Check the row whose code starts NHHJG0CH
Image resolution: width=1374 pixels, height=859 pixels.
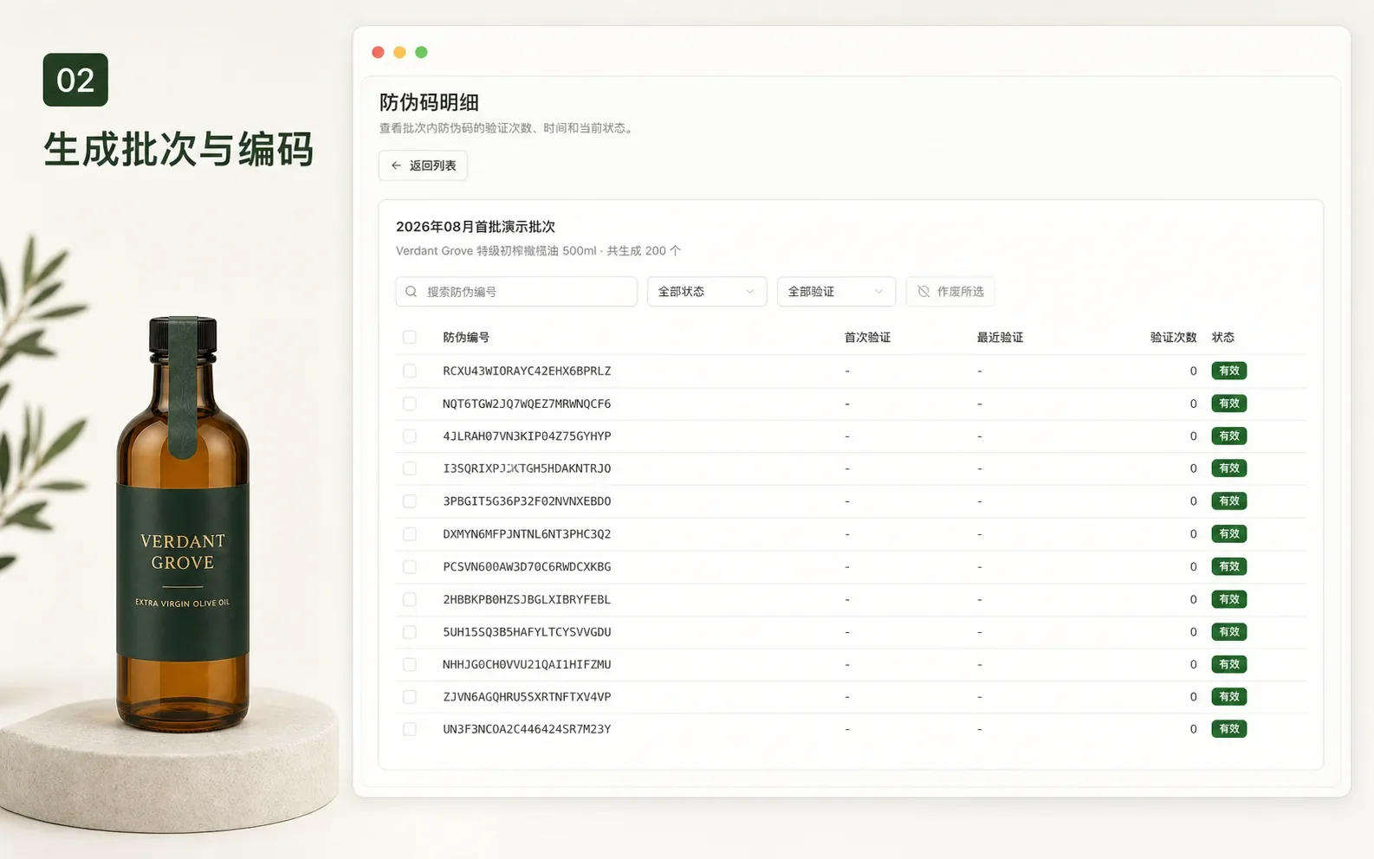coord(410,665)
